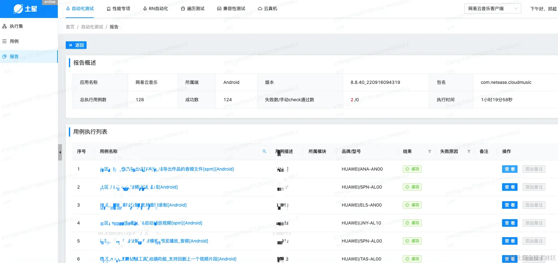This screenshot has width=558, height=263.
Task: Click the rocket icon beside 自动化测试
Action: coord(68,9)
